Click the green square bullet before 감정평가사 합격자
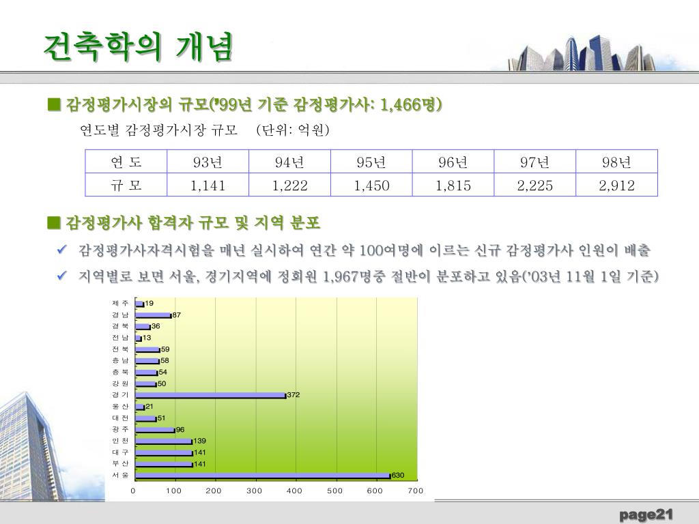Viewport: 699px width, 524px height. [x=54, y=222]
